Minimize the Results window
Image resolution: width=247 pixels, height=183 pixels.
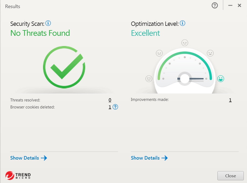click(x=230, y=5)
